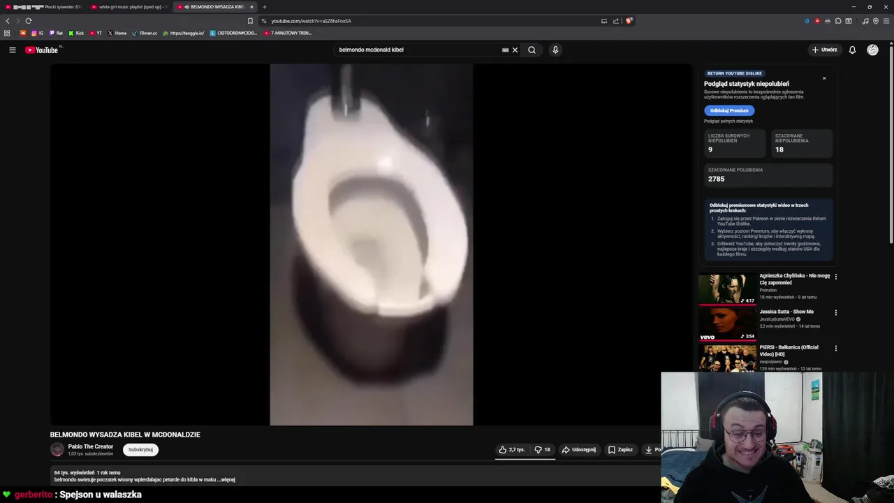The image size is (894, 503).
Task: Like the video with the thumbs up
Action: (512, 450)
